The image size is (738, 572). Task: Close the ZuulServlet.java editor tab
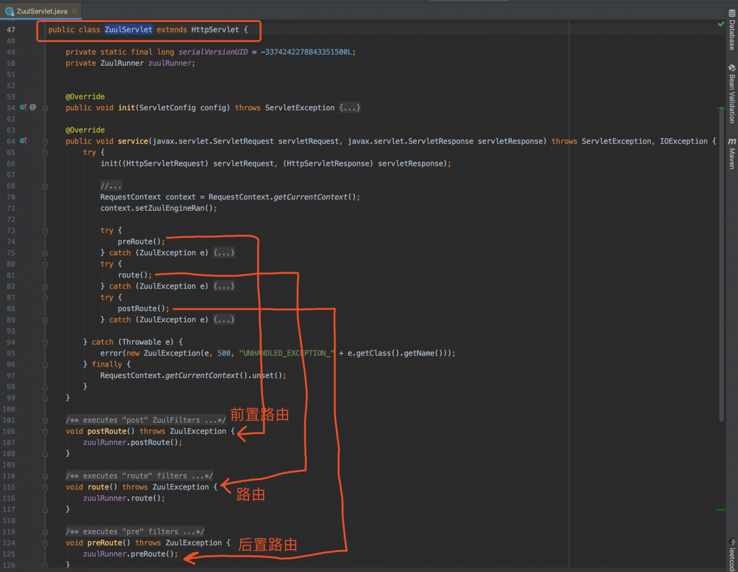(74, 11)
